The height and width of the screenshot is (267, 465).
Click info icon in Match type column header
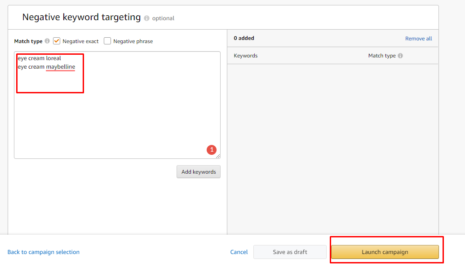(400, 56)
